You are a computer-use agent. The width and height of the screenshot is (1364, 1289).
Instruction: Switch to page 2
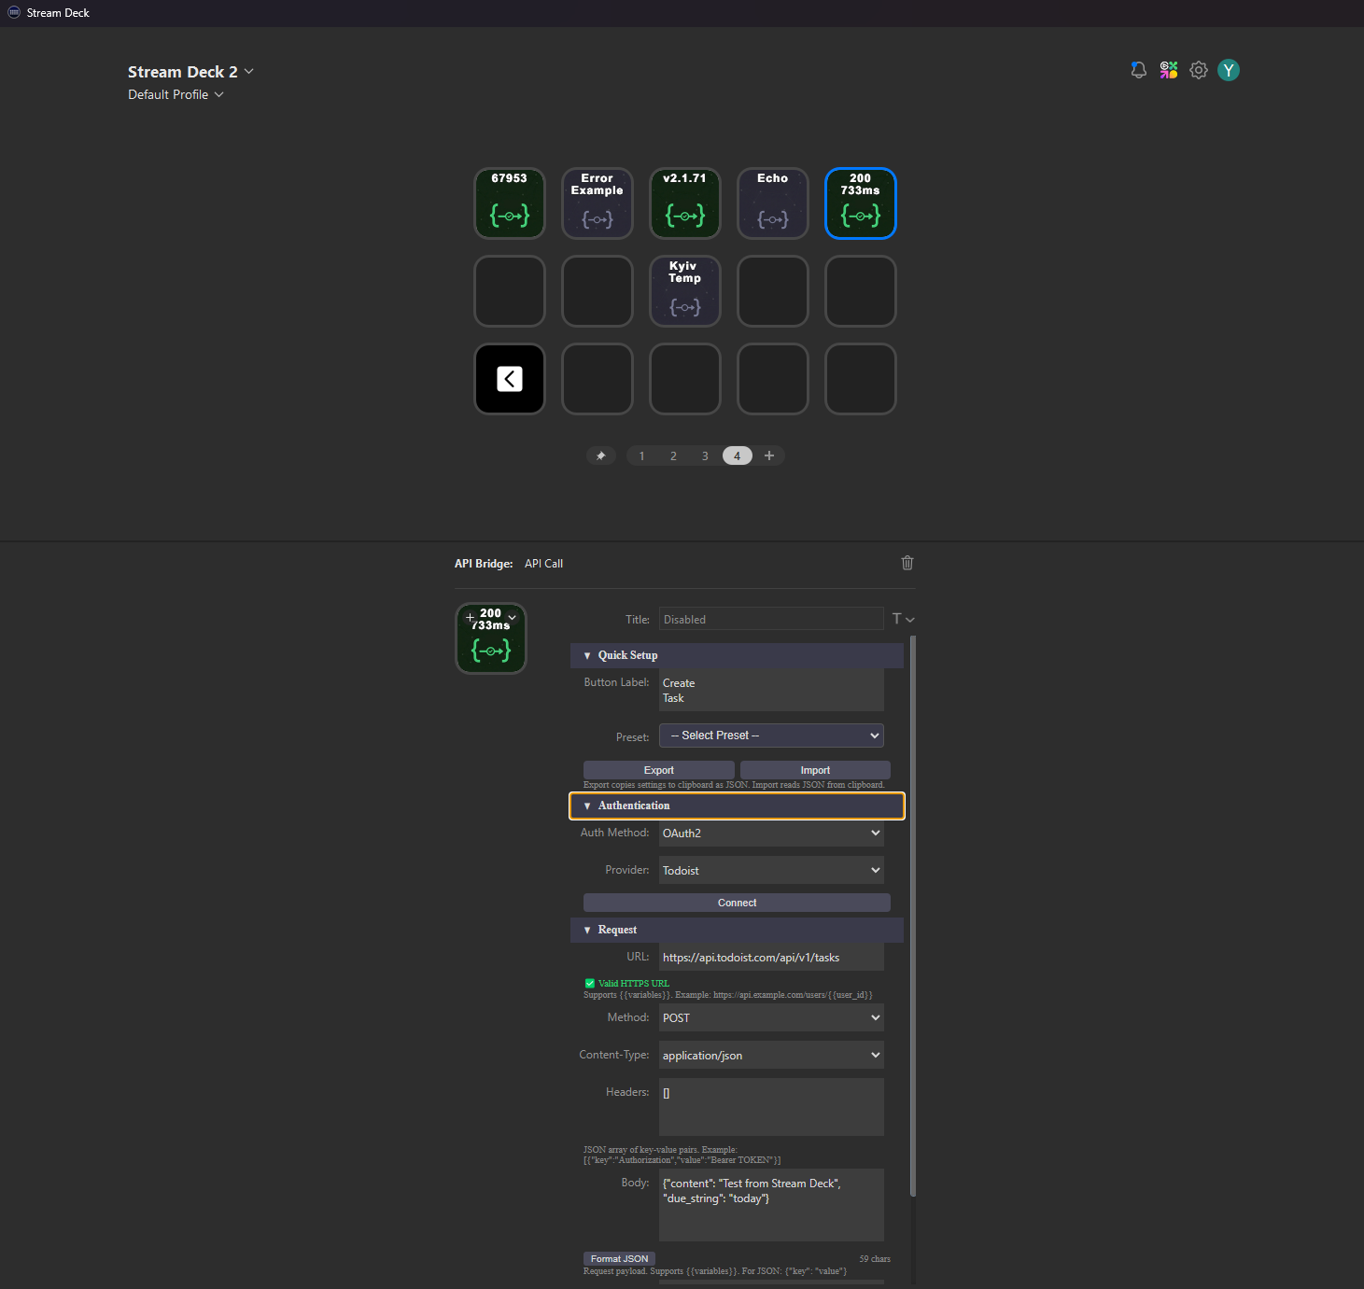tap(673, 455)
